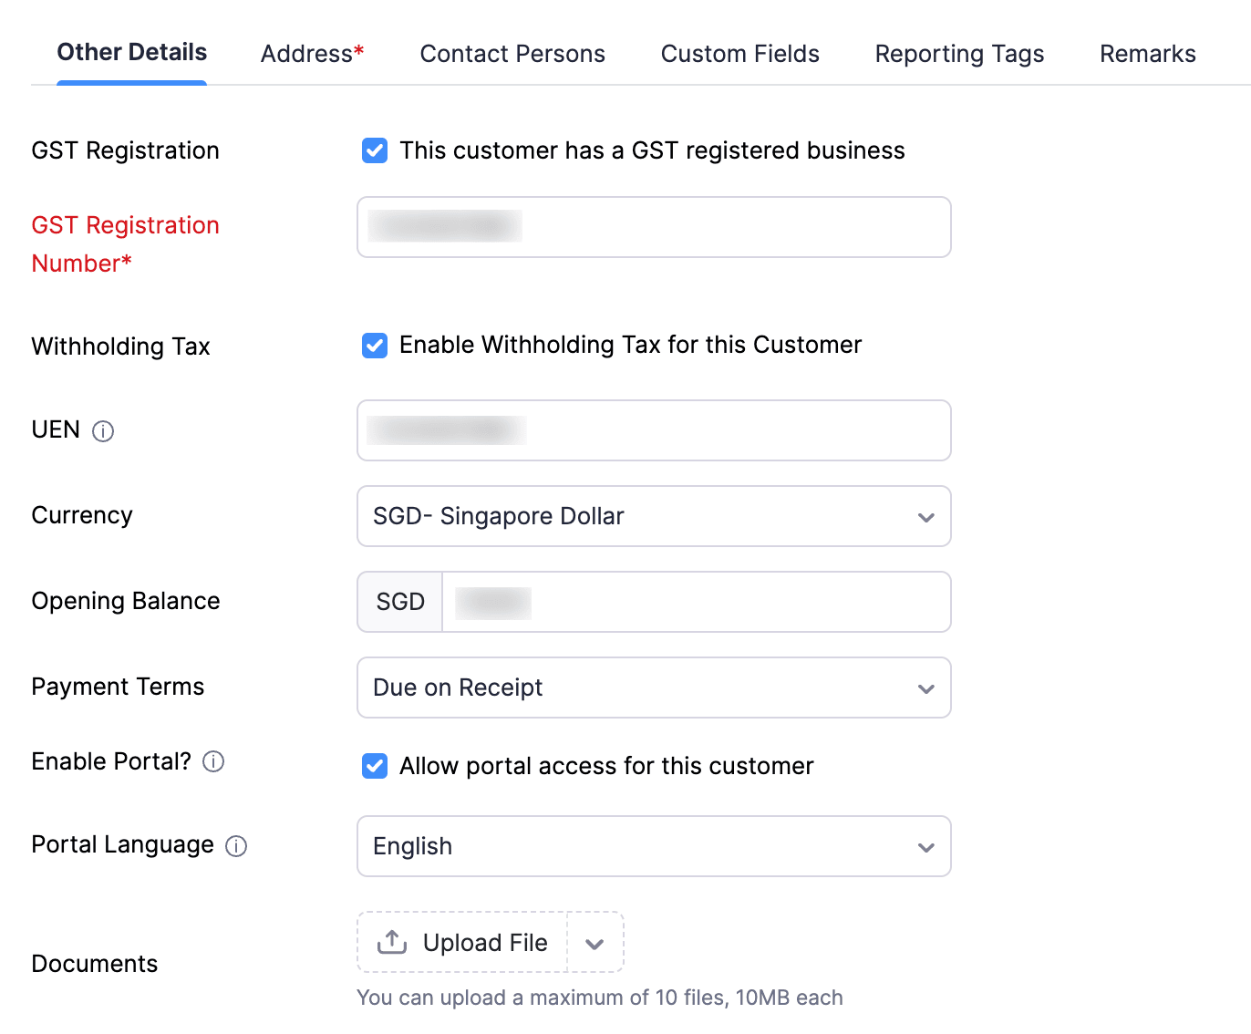Click the Enable Portal info icon
The image size is (1251, 1034).
tap(213, 761)
